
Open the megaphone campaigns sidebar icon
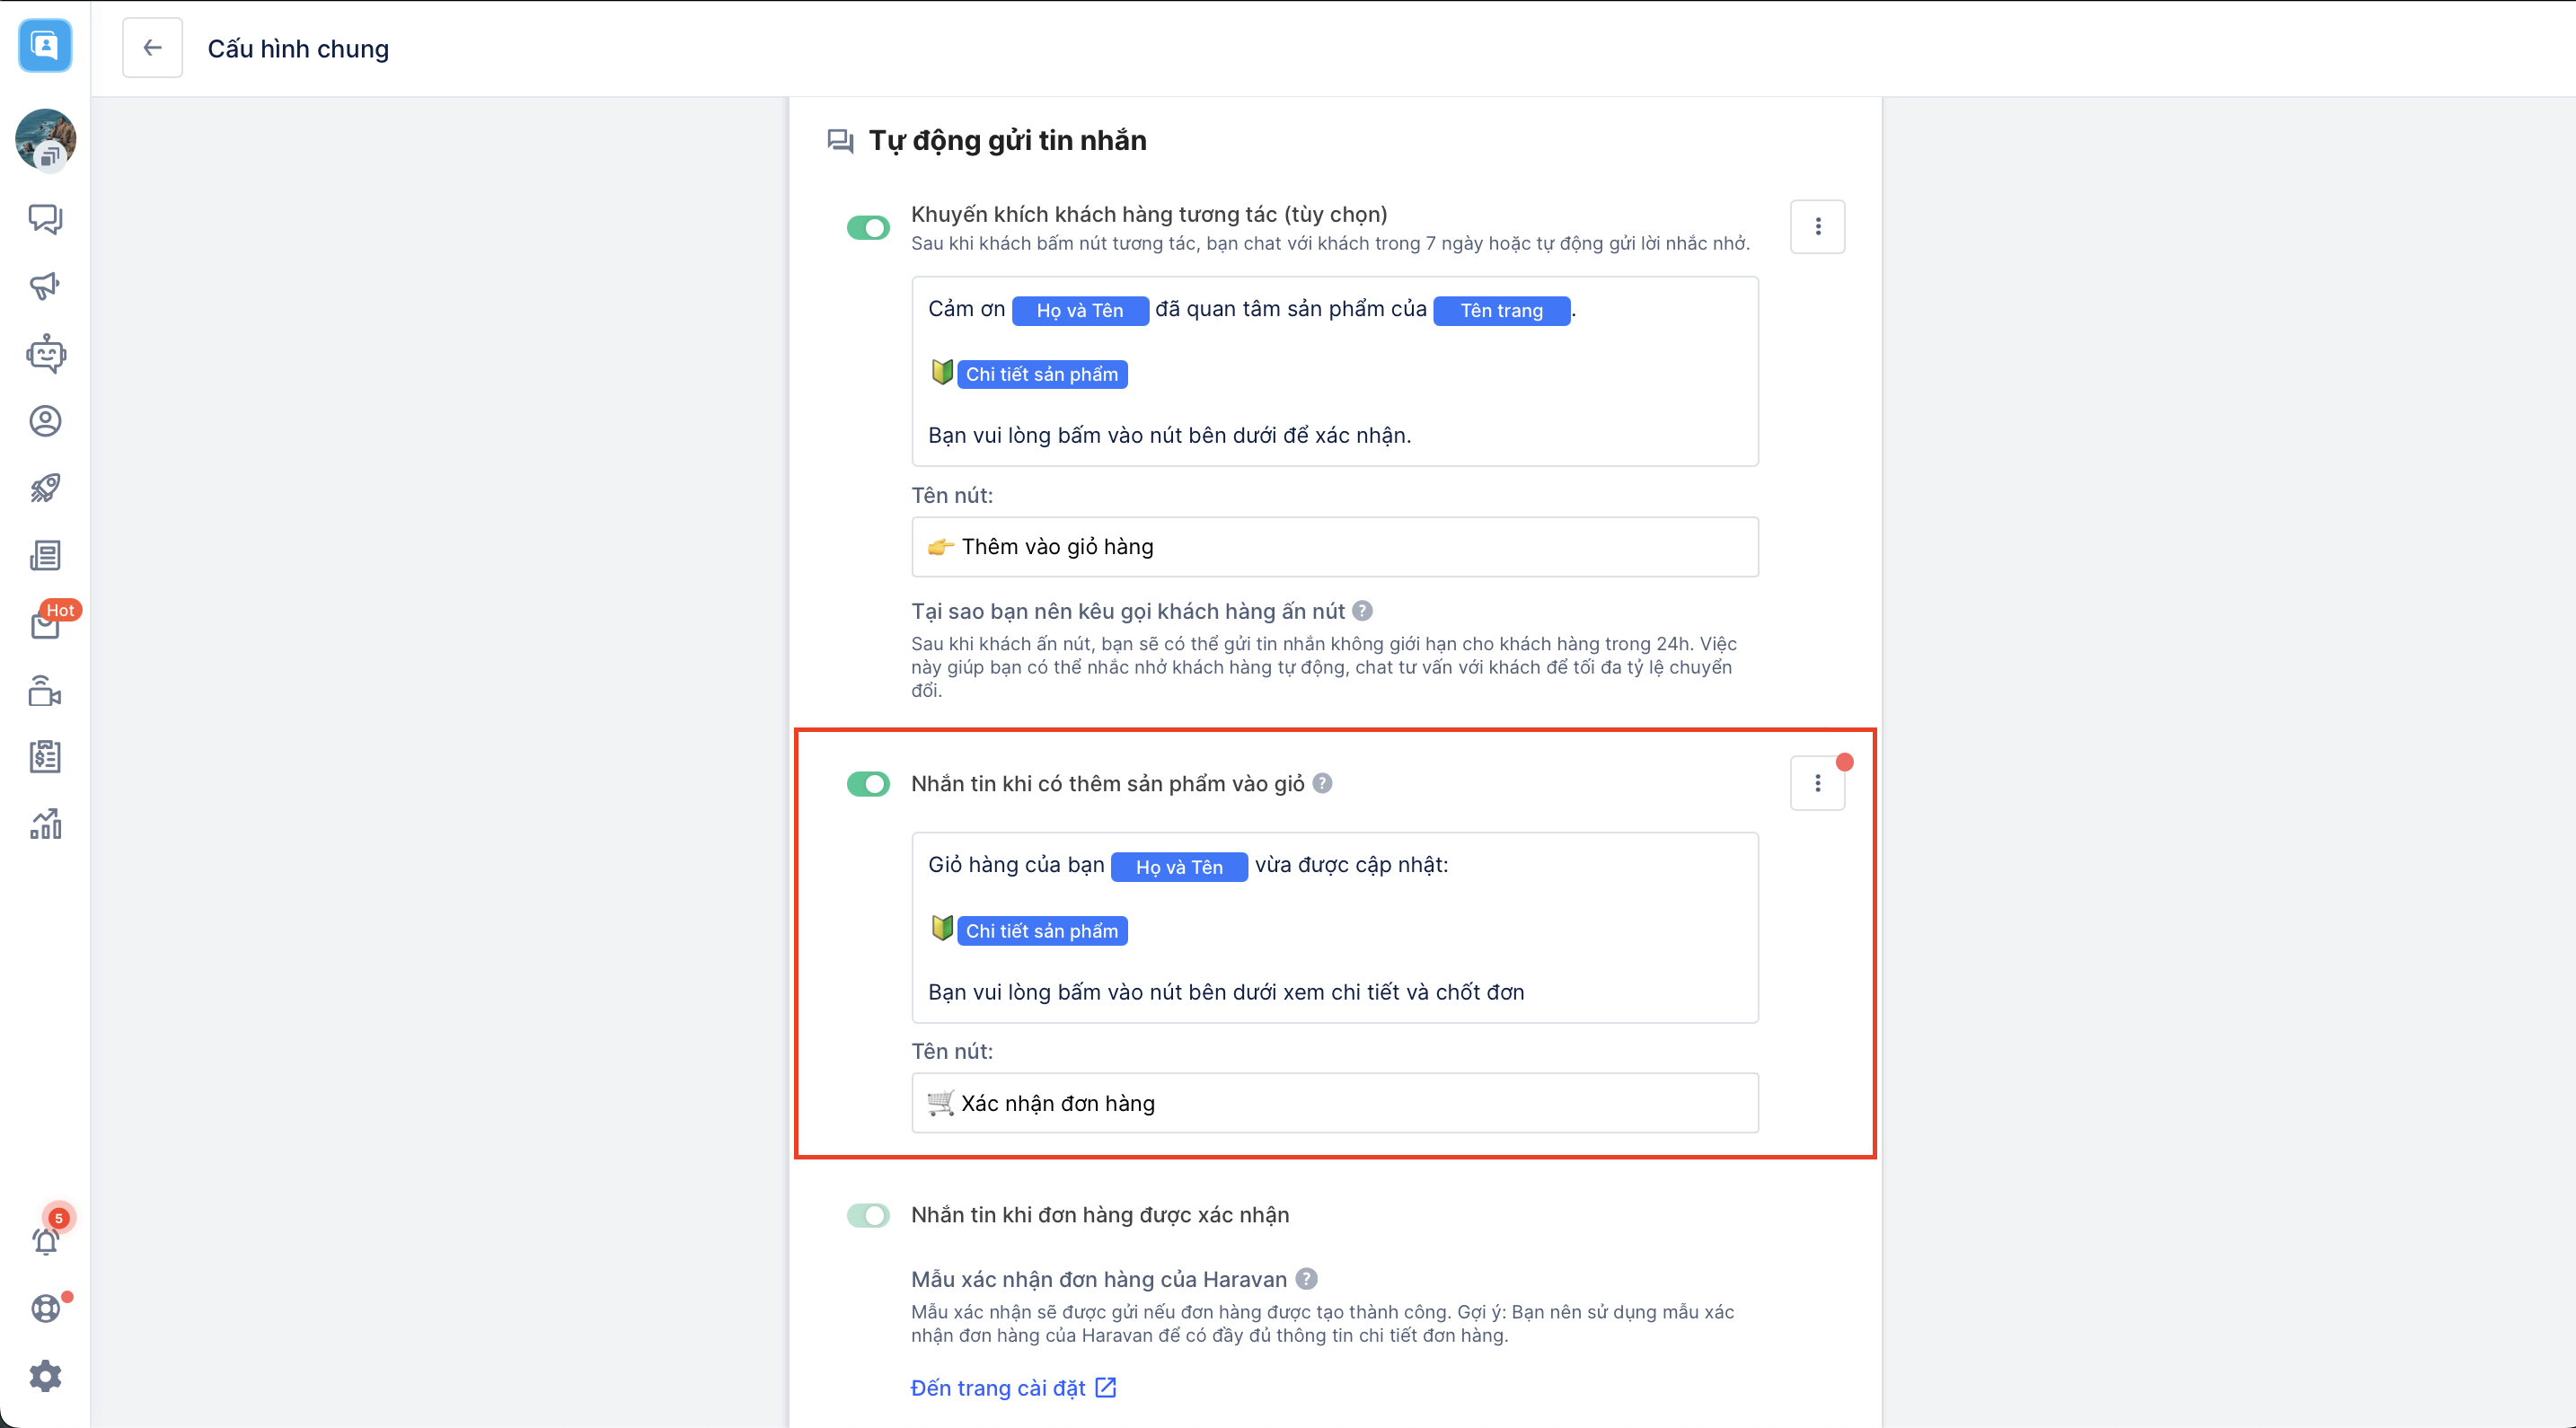coord(45,286)
